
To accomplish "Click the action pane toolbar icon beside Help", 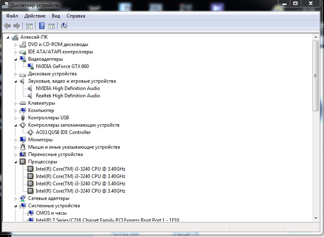I will [x=51, y=26].
